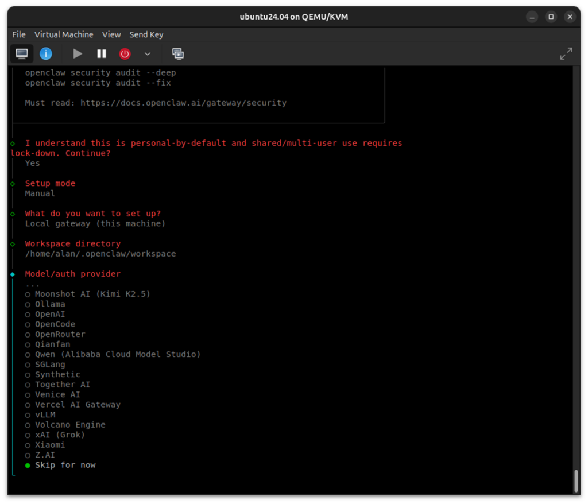Open the graphical console view
The image size is (588, 504).
pos(22,54)
